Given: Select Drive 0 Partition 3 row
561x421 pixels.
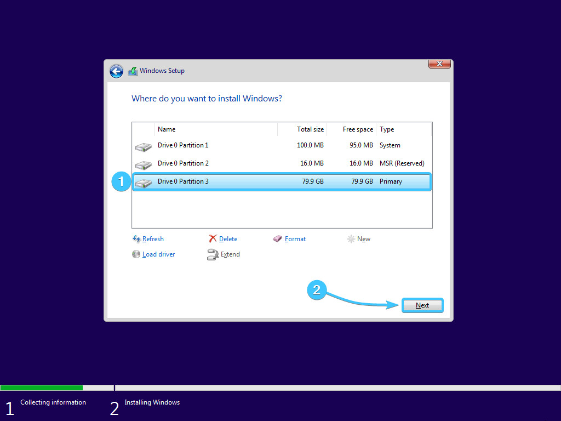Looking at the screenshot, I should [281, 181].
